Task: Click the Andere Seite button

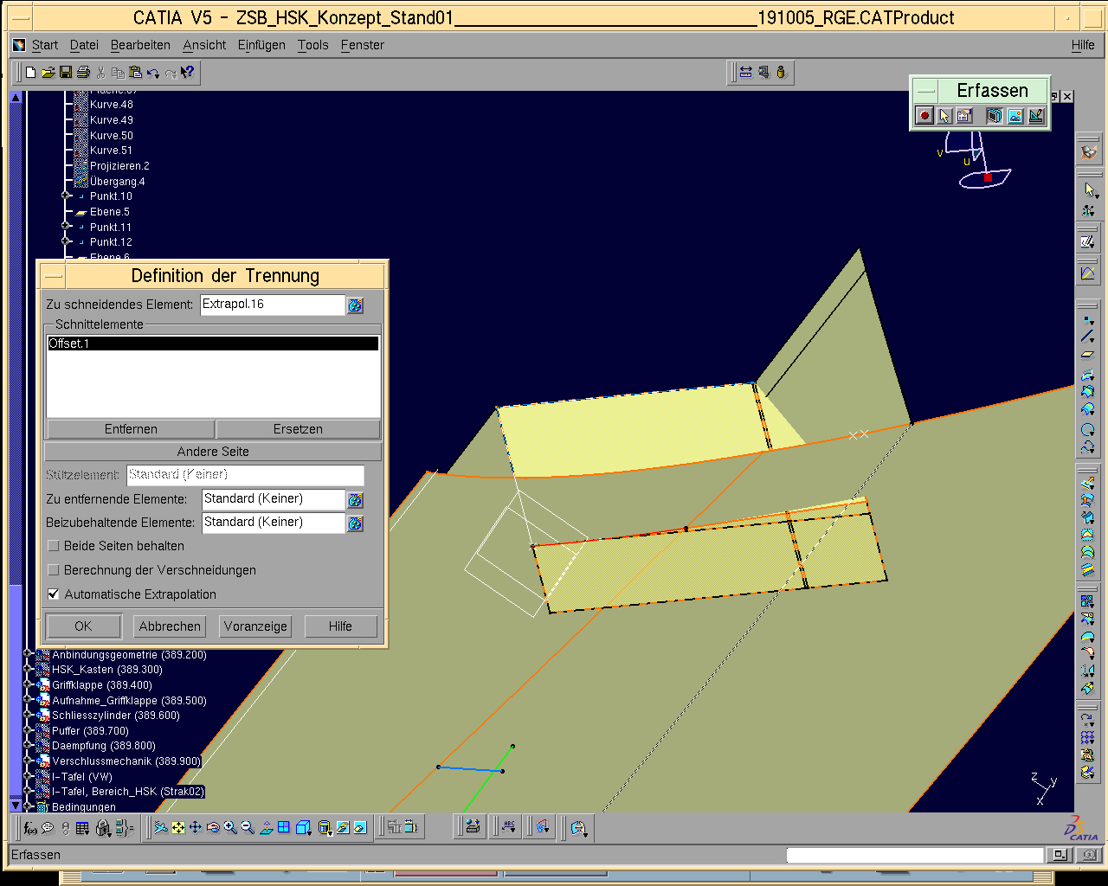Action: (213, 452)
